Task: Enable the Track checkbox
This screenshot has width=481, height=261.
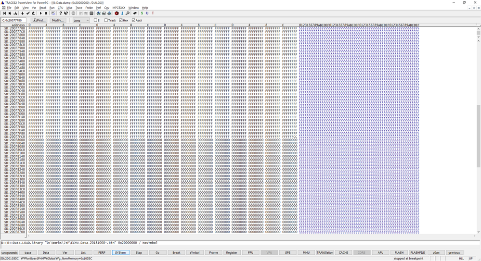Action: (106, 20)
